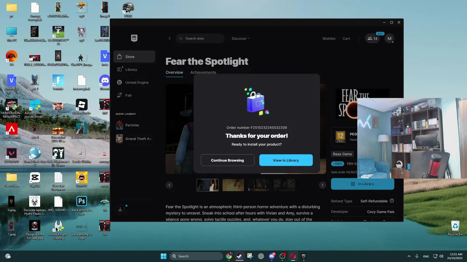Click the taskbar microphone icon
The width and height of the screenshot is (467, 262).
(417, 256)
